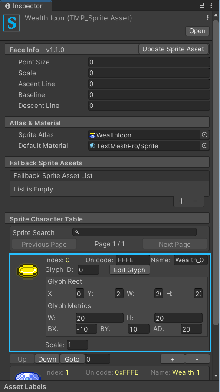Click Update Sprite Asset button
This screenshot has width=220, height=392.
[174, 49]
